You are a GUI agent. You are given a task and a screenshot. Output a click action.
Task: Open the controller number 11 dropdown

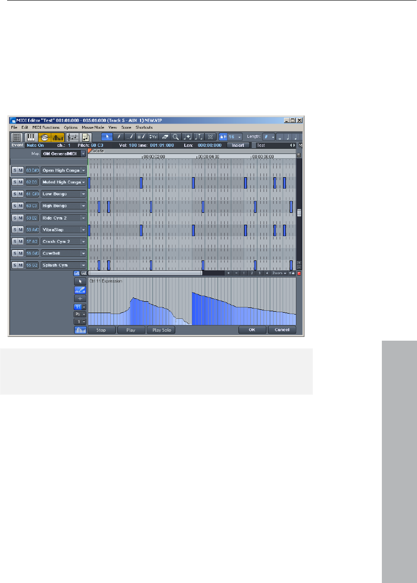click(84, 307)
